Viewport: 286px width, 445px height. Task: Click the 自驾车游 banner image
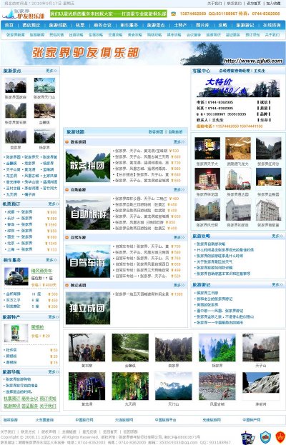click(x=88, y=261)
